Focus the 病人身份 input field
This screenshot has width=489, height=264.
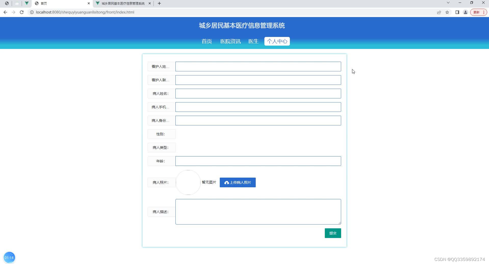click(x=258, y=121)
